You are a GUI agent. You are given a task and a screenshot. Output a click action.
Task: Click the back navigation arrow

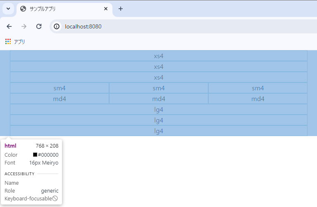point(9,26)
